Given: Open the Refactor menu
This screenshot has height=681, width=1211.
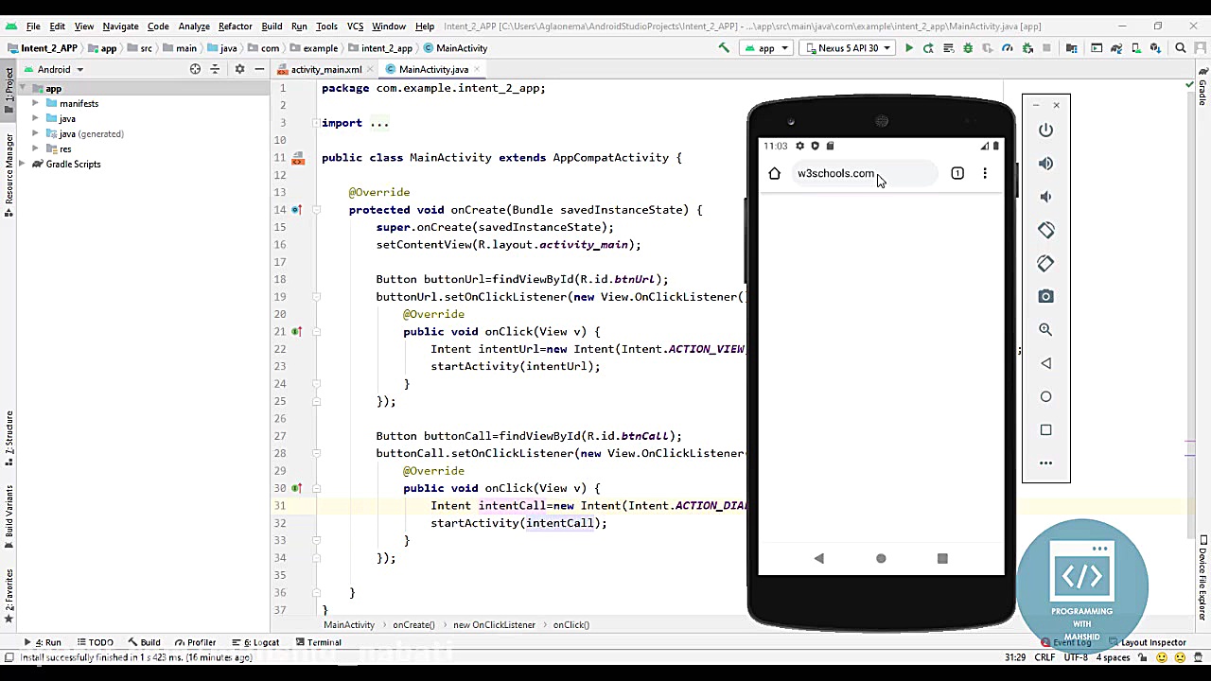Looking at the screenshot, I should [x=235, y=26].
